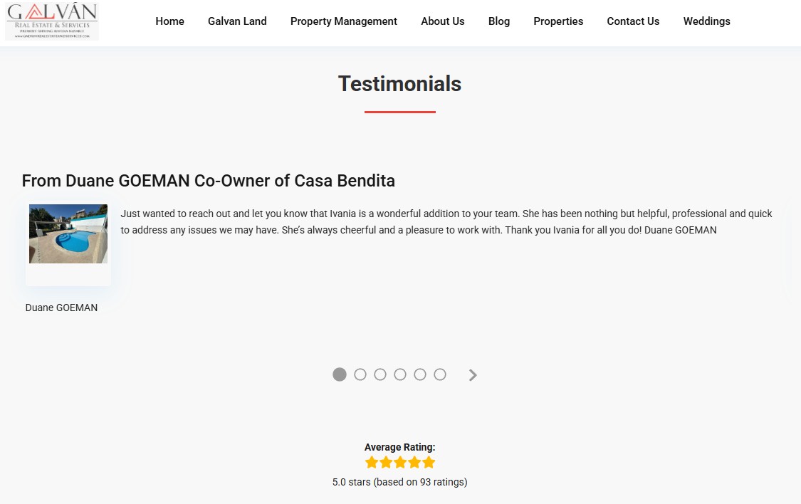The width and height of the screenshot is (801, 504).
Task: Click the Casa Bendita pool thumbnail
Action: (x=68, y=234)
